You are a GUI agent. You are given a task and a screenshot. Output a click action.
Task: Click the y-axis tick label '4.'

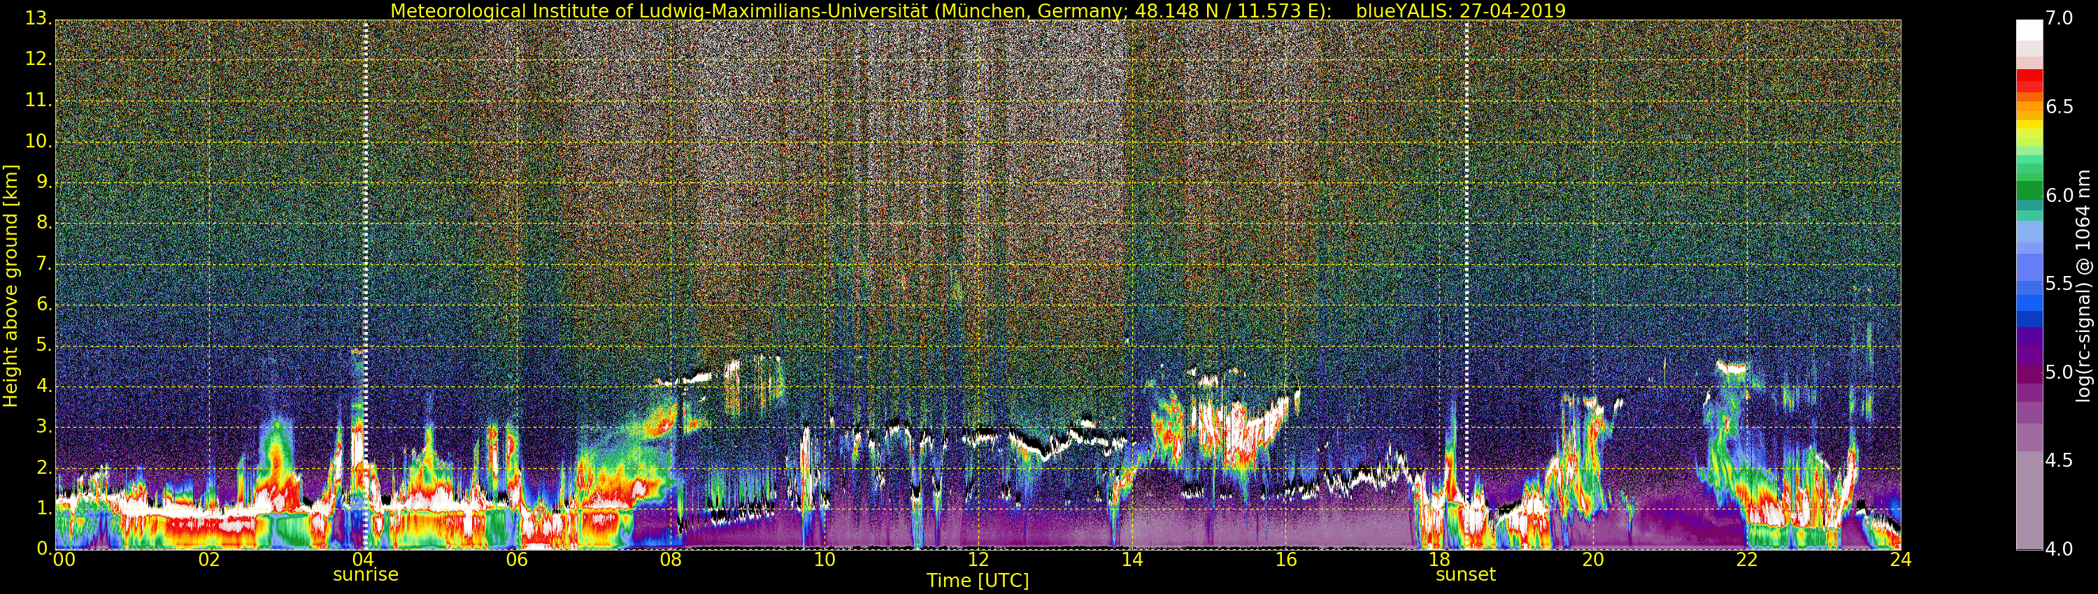pos(43,386)
